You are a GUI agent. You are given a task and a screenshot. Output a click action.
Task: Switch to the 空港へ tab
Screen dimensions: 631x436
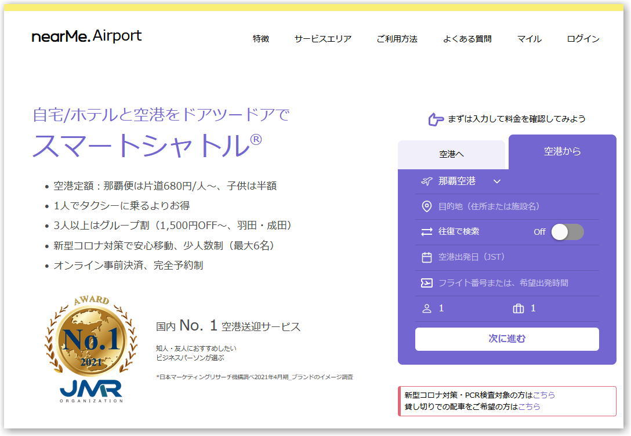point(451,154)
